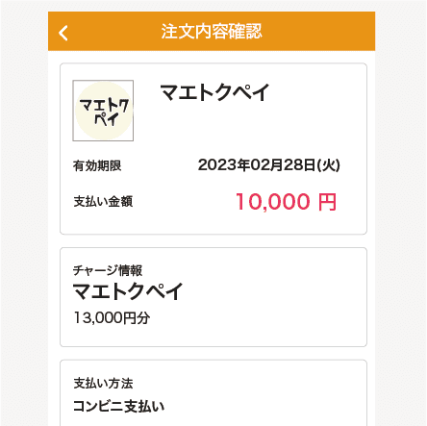427x426 pixels.
Task: Go back using the left chevron arrow
Action: point(63,33)
